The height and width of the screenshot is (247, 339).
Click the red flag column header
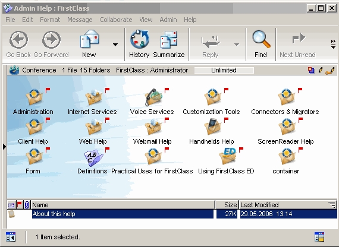(x=20, y=204)
